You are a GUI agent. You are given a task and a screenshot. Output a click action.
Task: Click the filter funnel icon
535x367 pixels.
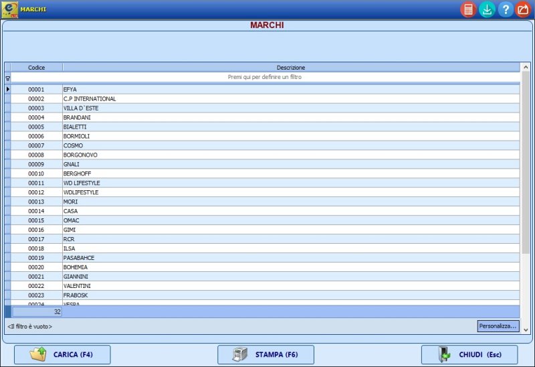pyautogui.click(x=8, y=78)
